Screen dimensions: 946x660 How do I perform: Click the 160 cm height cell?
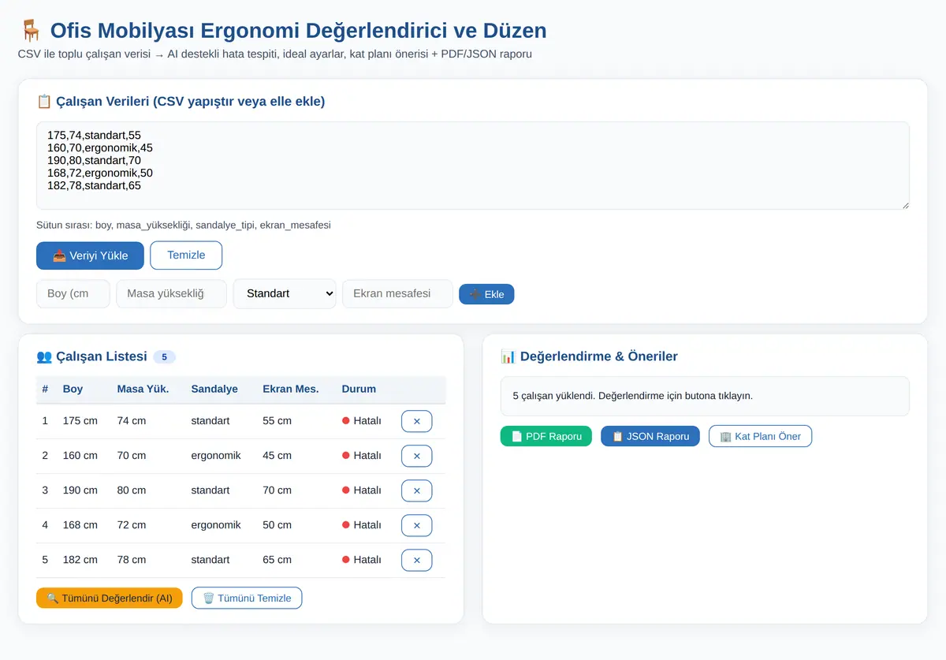point(80,456)
